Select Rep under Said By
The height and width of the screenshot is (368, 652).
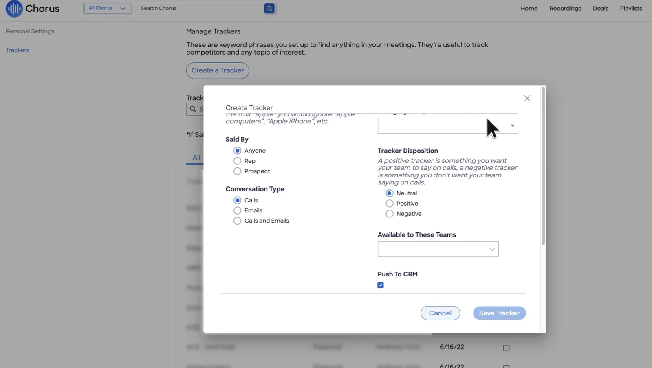(237, 161)
